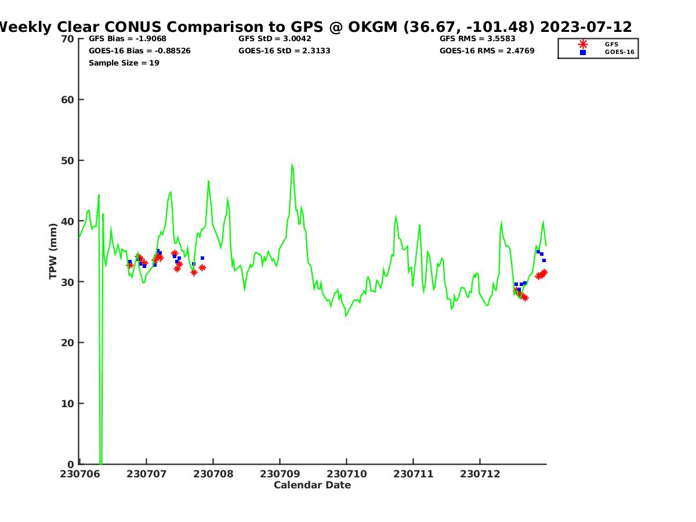Click the GOES-16 StD = 2.3133 label
Image resolution: width=696 pixels, height=522 pixels.
click(x=285, y=51)
